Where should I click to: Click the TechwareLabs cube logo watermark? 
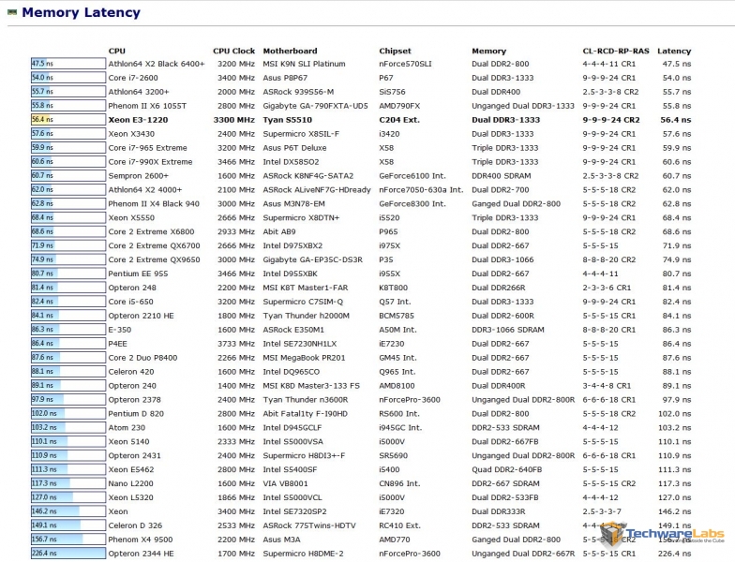click(x=615, y=535)
